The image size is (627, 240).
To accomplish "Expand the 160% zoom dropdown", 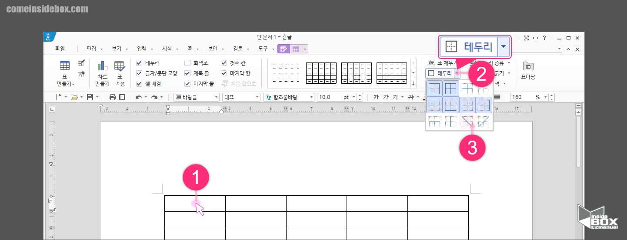I will click(x=545, y=97).
